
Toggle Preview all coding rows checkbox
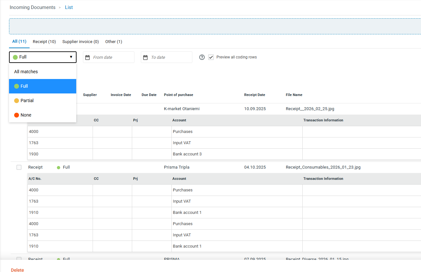pos(211,57)
